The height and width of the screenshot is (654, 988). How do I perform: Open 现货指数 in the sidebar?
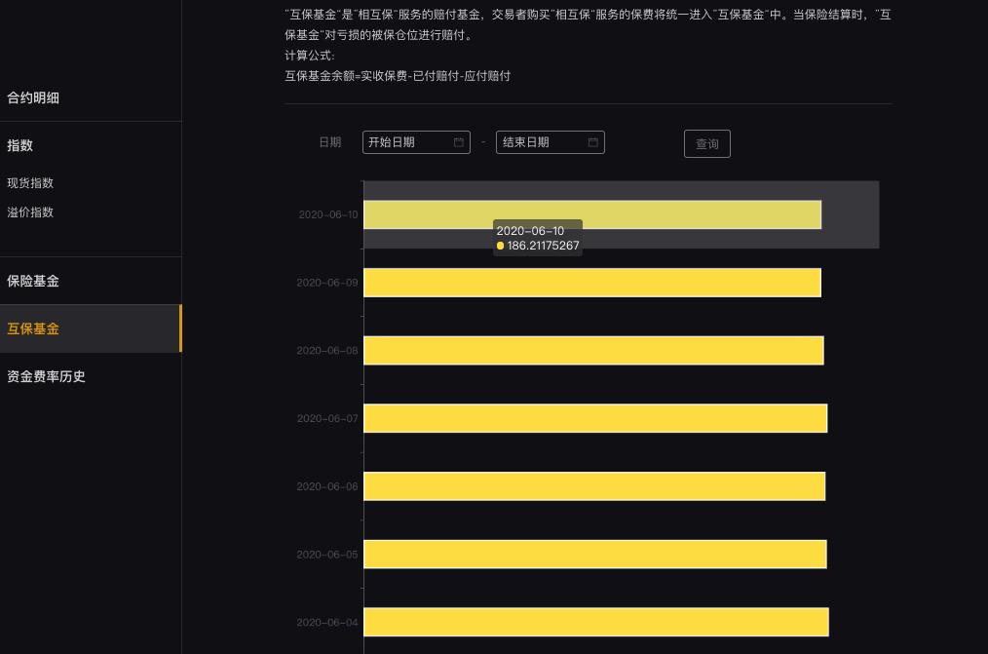30,182
